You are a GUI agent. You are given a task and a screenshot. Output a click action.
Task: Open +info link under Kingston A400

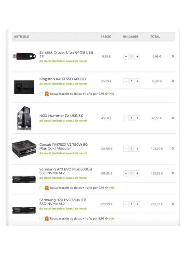pyautogui.click(x=110, y=94)
